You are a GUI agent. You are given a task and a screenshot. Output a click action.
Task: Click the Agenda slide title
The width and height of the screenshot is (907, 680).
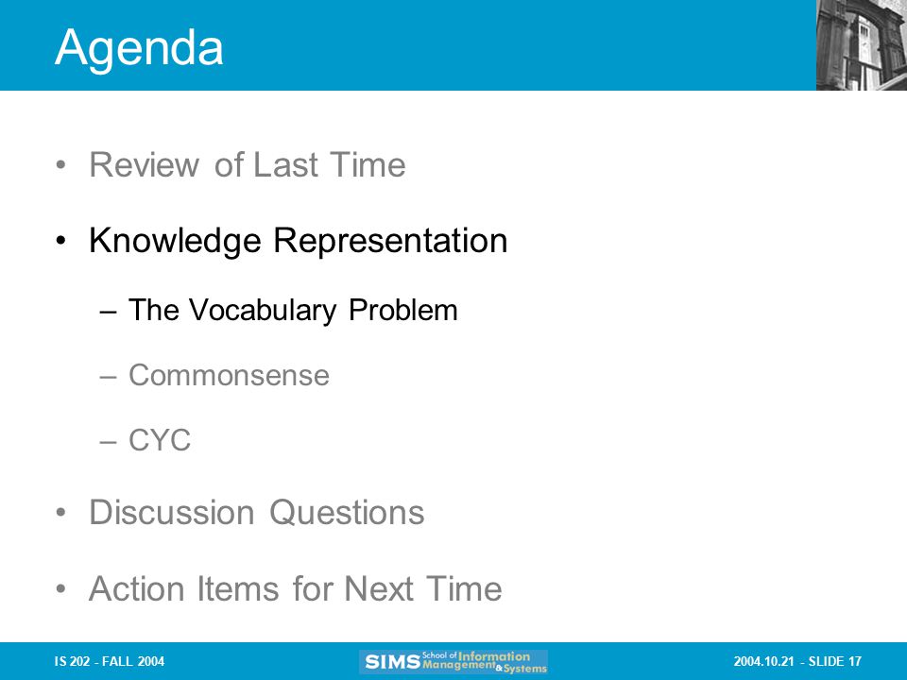tap(139, 47)
